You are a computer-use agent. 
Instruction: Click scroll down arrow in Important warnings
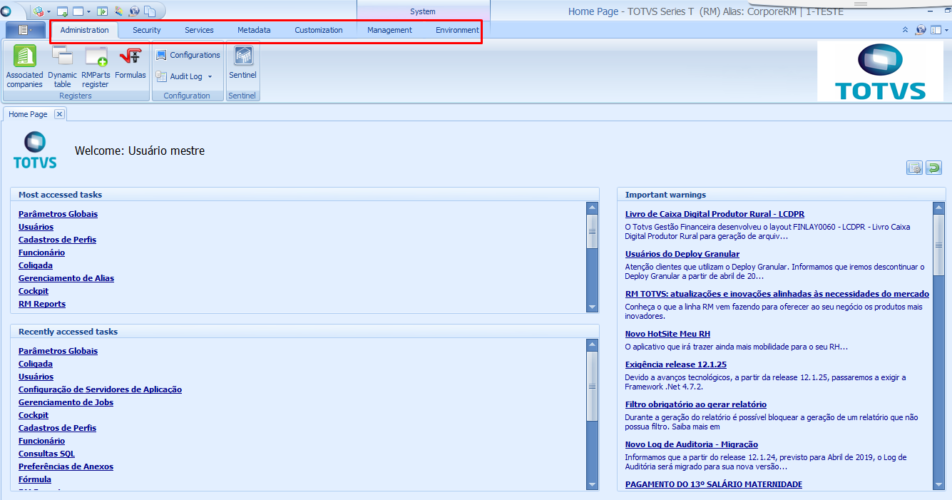[x=939, y=485]
